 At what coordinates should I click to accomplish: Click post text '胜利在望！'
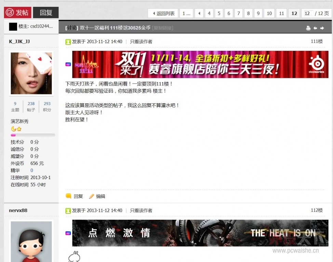click(x=77, y=119)
